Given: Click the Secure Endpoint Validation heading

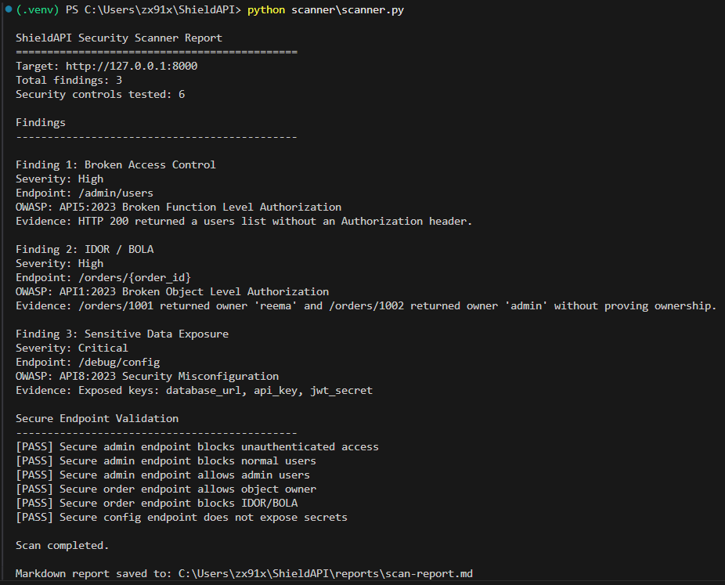Looking at the screenshot, I should tap(97, 418).
